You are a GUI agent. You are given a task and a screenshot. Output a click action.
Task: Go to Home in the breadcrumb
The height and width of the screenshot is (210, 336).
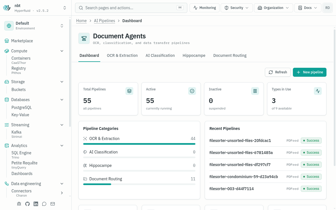[x=81, y=21]
